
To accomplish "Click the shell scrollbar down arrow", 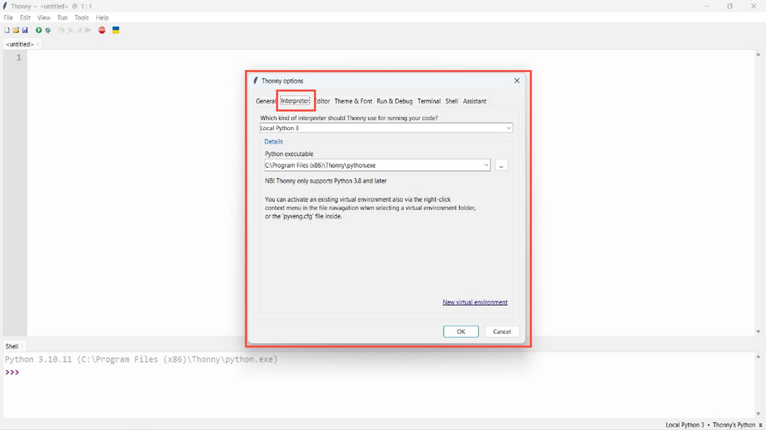I will click(758, 414).
